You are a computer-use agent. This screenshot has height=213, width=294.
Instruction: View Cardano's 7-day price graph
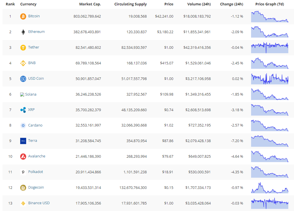270,125
